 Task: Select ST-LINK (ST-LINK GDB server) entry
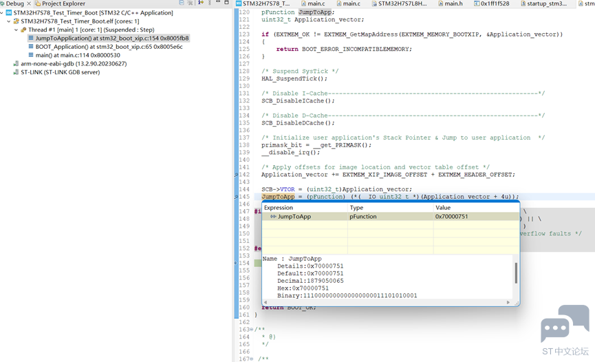click(61, 72)
